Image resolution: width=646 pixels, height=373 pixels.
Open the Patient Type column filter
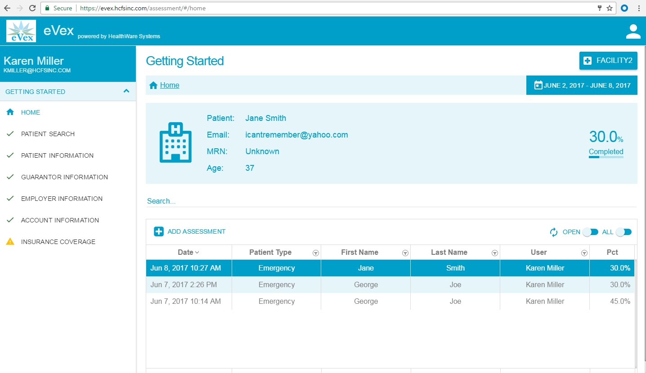(x=316, y=253)
